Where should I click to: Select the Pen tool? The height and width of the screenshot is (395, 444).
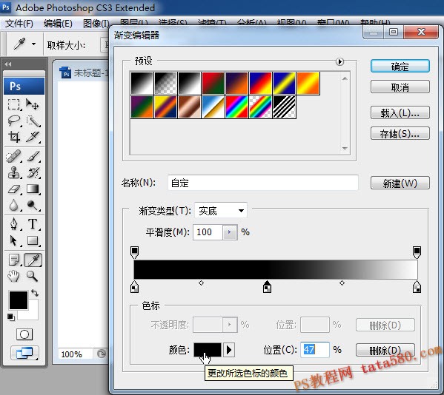[x=13, y=224]
